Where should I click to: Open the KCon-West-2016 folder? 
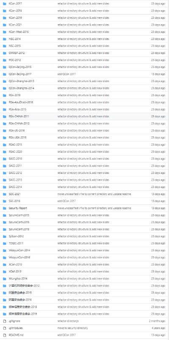tap(19, 32)
